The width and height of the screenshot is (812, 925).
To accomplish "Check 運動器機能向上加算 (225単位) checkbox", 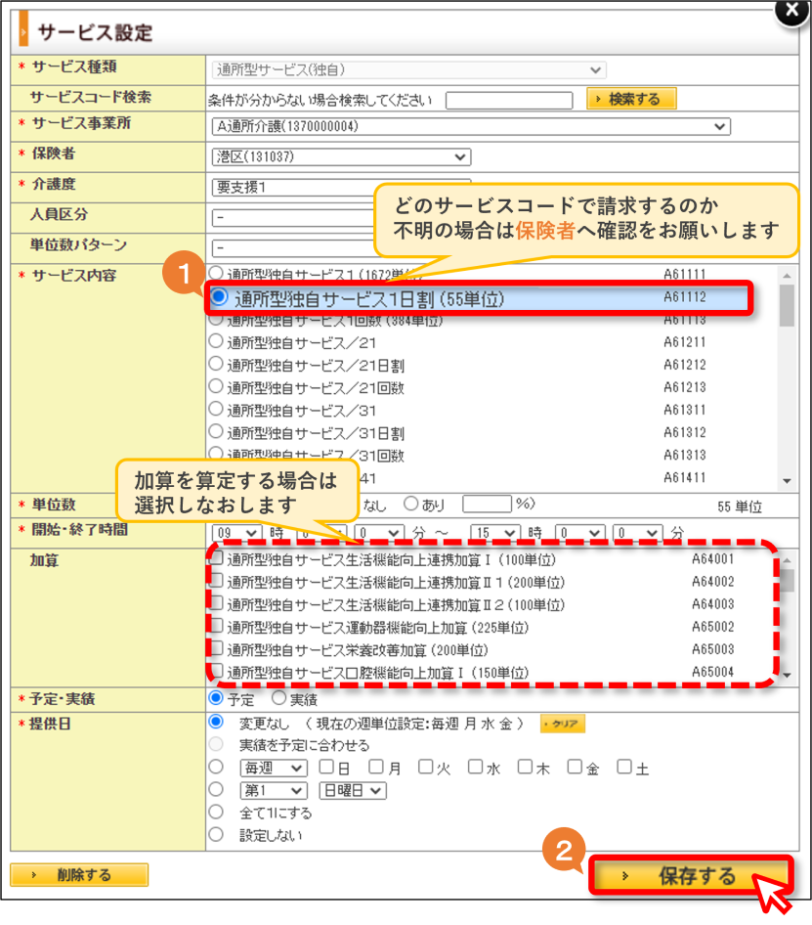I will [x=217, y=626].
